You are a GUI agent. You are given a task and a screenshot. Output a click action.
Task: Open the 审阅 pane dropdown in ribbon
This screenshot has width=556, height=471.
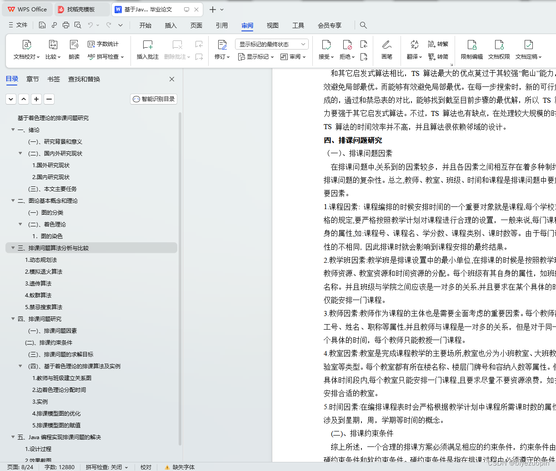pyautogui.click(x=293, y=57)
